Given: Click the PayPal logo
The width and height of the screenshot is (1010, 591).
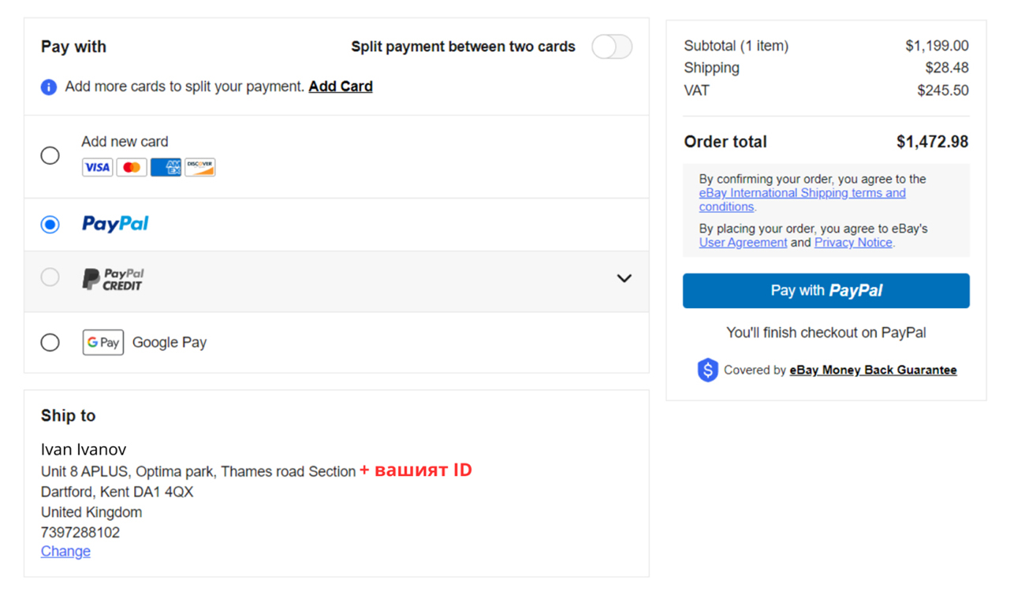Looking at the screenshot, I should 115,224.
